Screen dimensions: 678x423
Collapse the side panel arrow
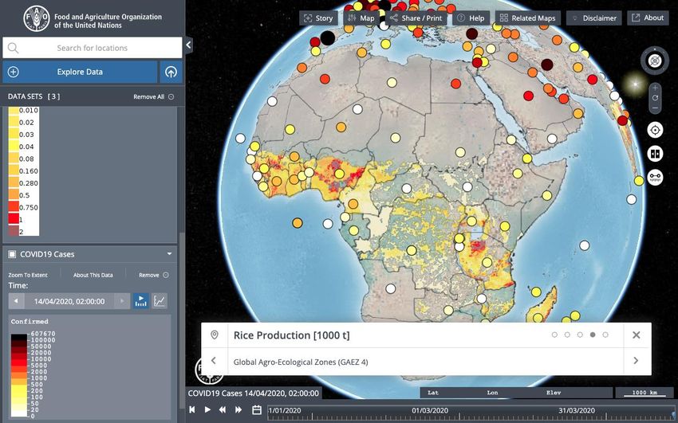click(188, 45)
